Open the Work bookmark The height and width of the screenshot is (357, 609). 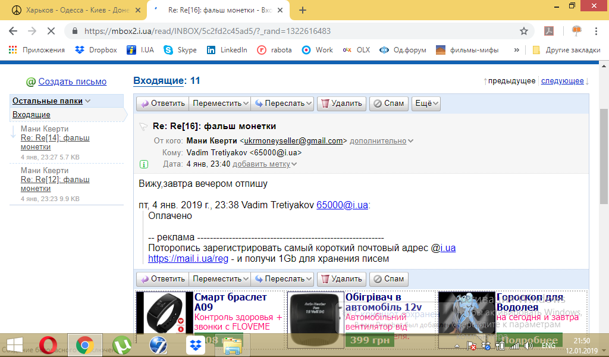pyautogui.click(x=318, y=50)
